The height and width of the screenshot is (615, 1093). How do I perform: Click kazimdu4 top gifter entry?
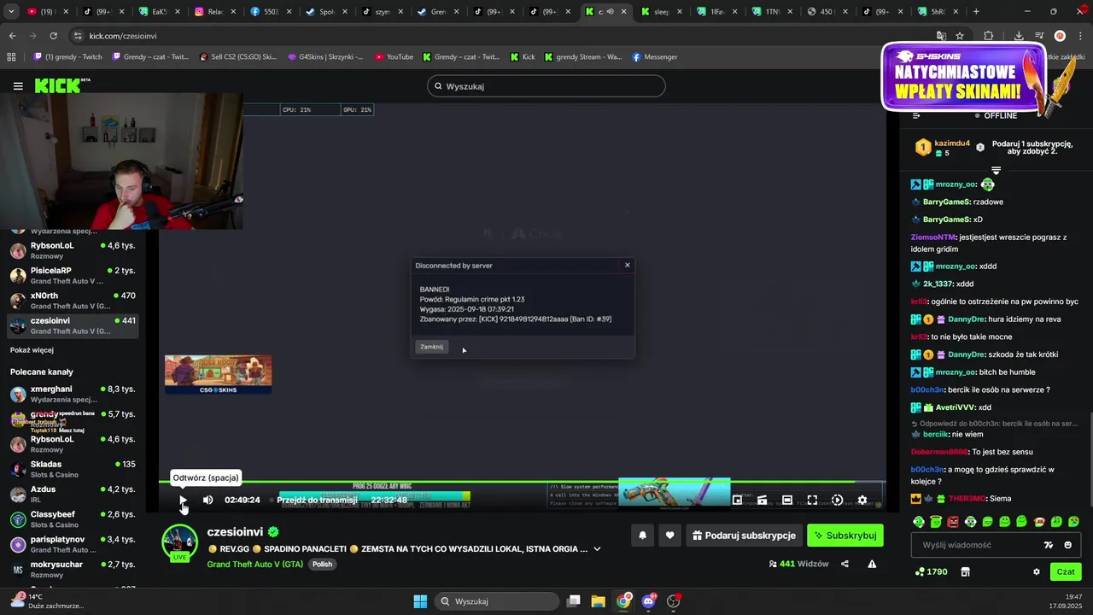click(944, 148)
